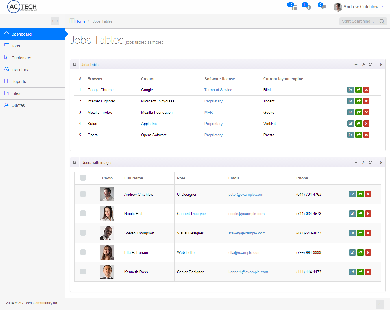
Task: Delete the Google Chrome row
Action: pyautogui.click(x=366, y=90)
